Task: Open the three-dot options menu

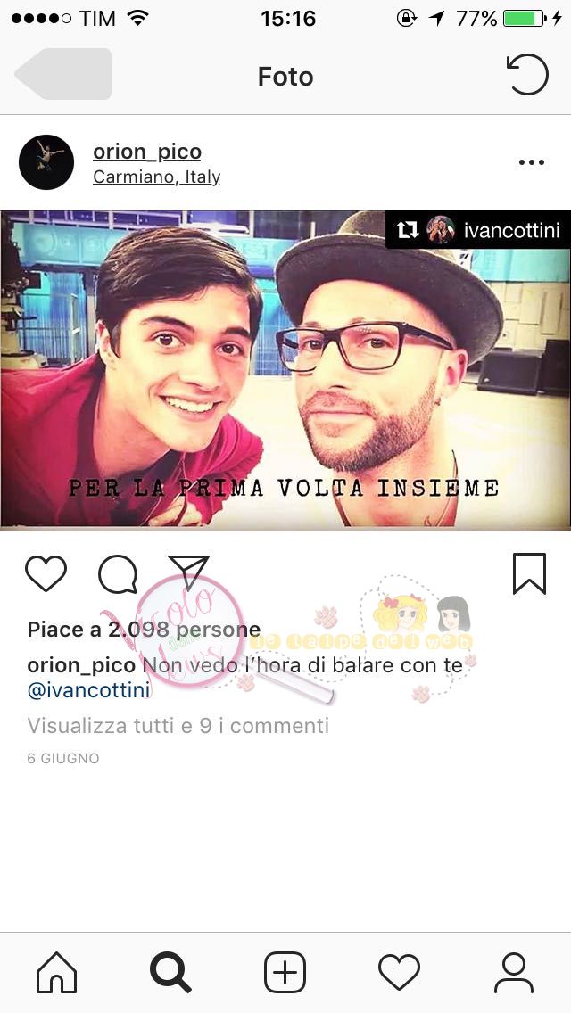Action: (x=532, y=162)
